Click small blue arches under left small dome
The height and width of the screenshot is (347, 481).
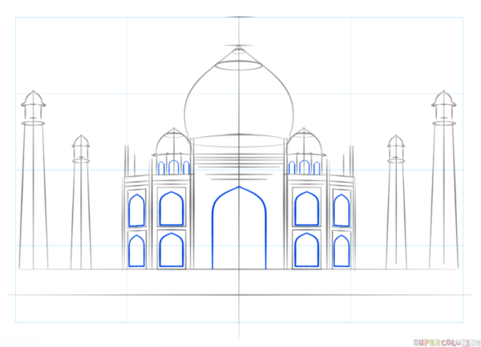173,167
